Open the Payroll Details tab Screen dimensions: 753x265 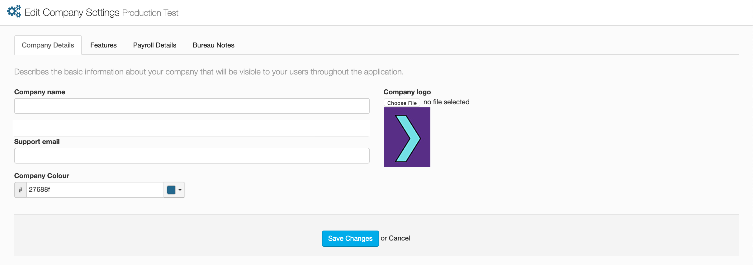(154, 45)
